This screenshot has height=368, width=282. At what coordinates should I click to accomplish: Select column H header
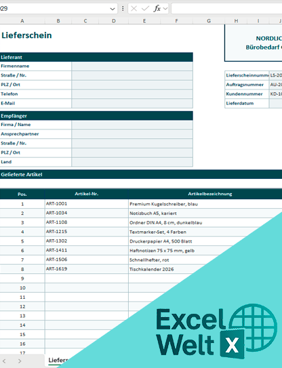click(236, 21)
